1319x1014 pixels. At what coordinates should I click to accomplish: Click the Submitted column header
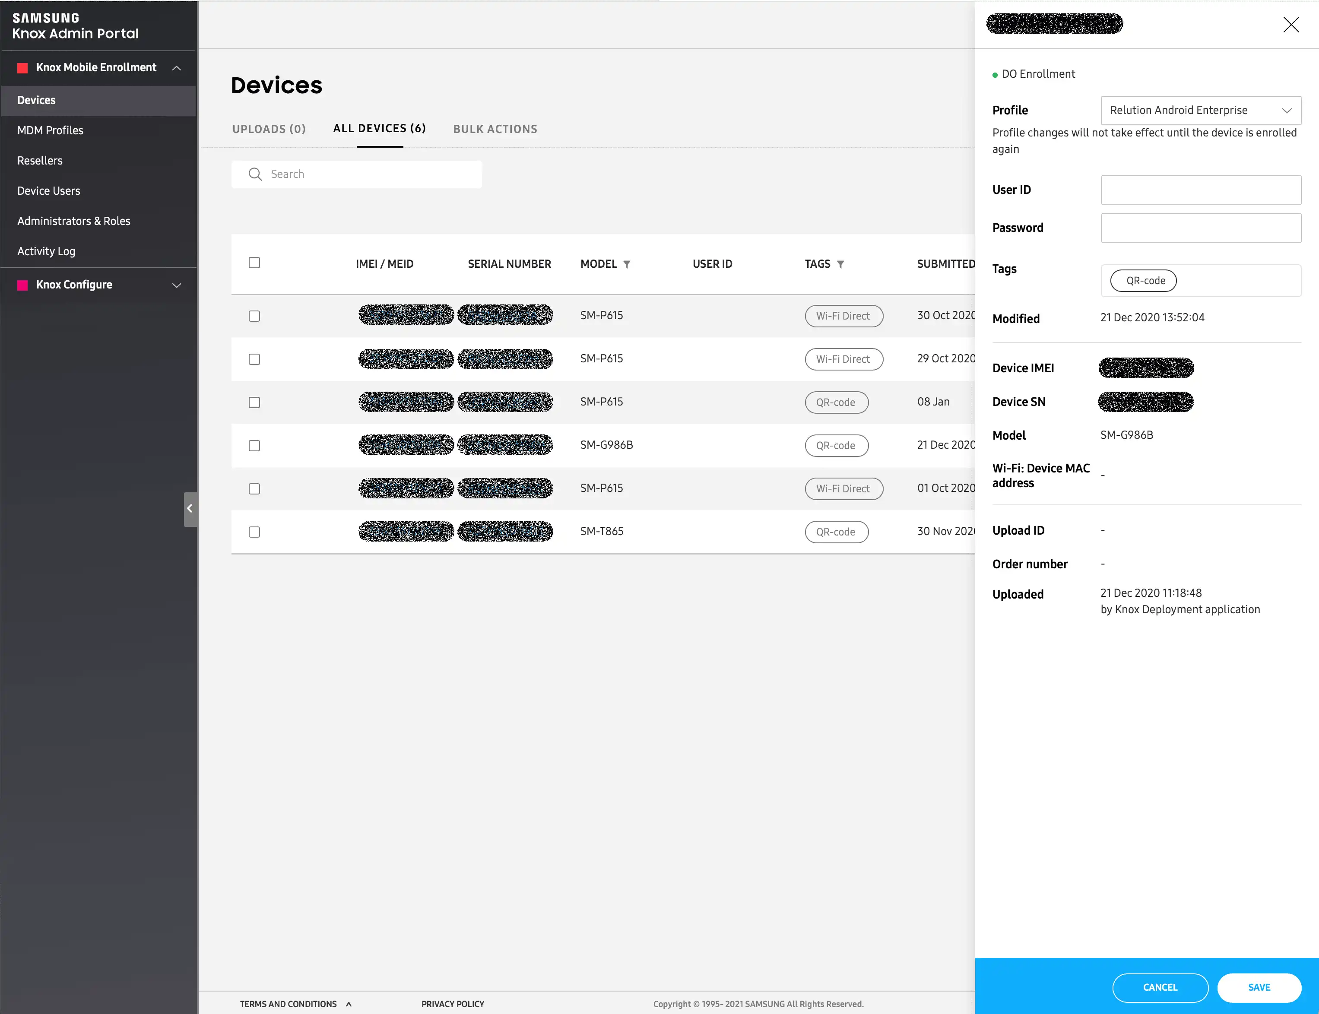[945, 264]
